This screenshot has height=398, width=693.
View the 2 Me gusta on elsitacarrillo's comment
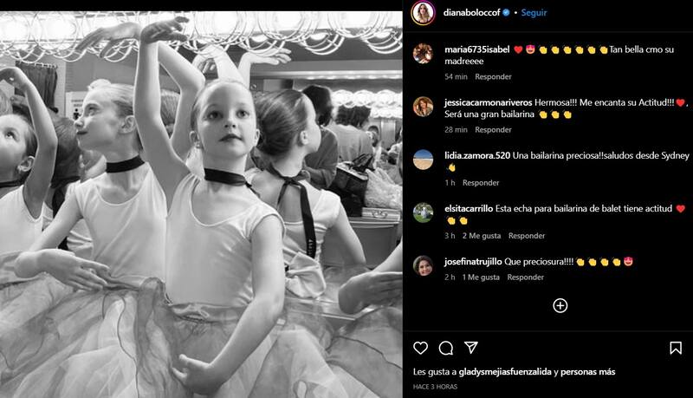[x=482, y=236]
